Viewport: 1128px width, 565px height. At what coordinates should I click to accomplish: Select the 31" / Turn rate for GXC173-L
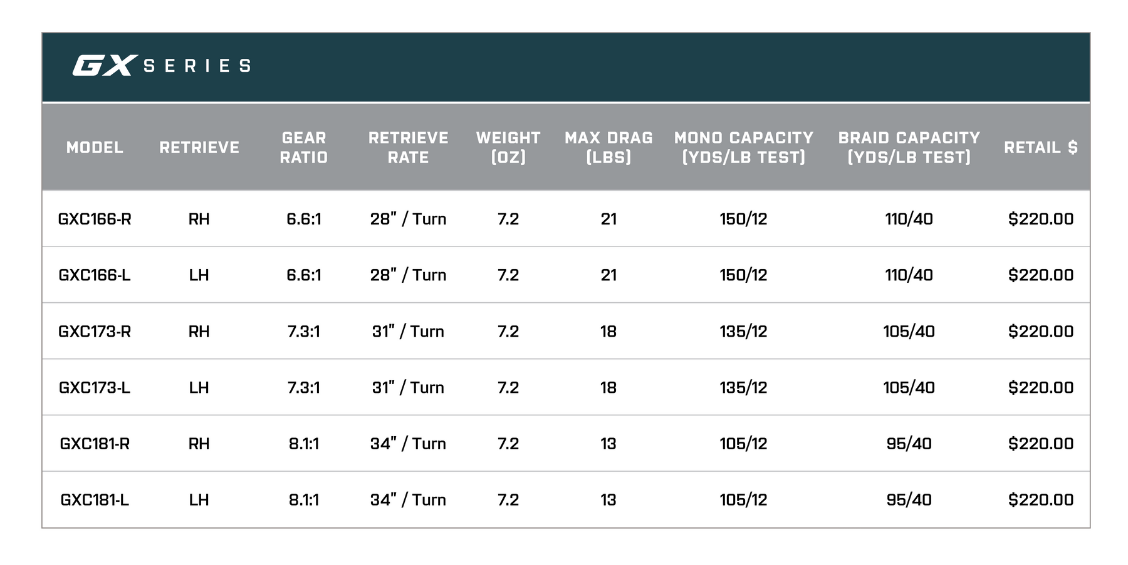408,388
